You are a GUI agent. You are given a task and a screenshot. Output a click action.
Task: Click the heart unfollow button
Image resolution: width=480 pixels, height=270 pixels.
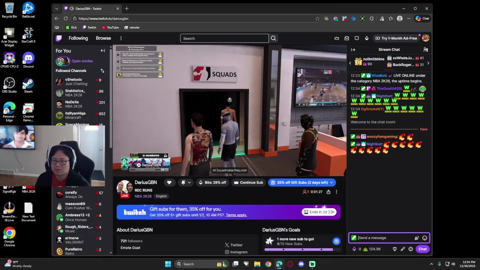(169, 183)
